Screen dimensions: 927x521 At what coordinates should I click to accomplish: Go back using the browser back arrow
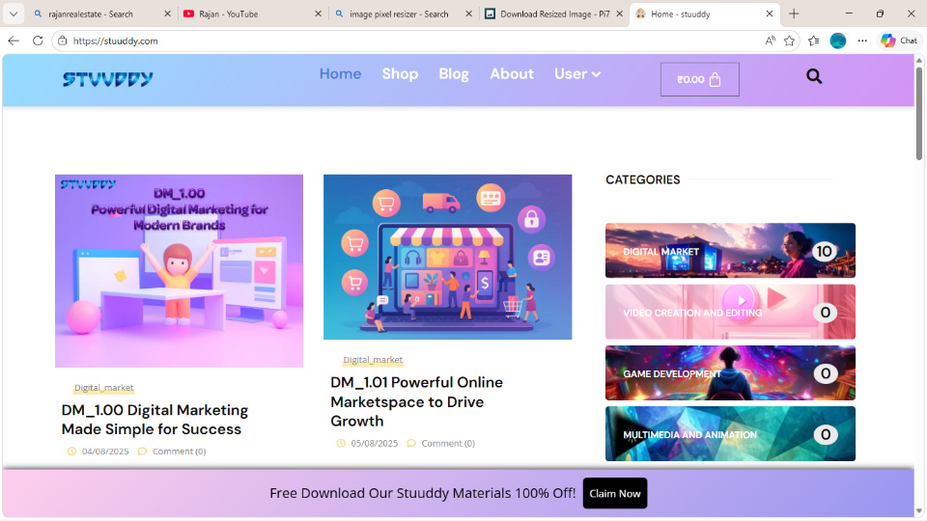pyautogui.click(x=14, y=41)
